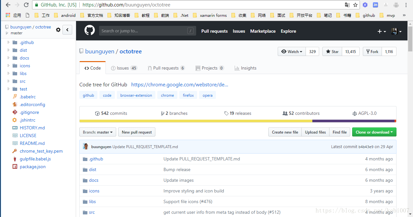Switch to the Issues tab

click(x=124, y=68)
